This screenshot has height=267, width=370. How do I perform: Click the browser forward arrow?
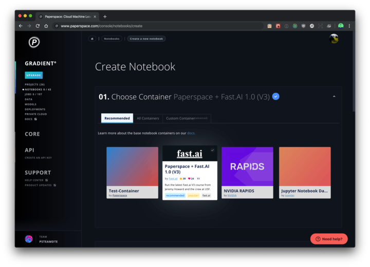pyautogui.click(x=29, y=26)
